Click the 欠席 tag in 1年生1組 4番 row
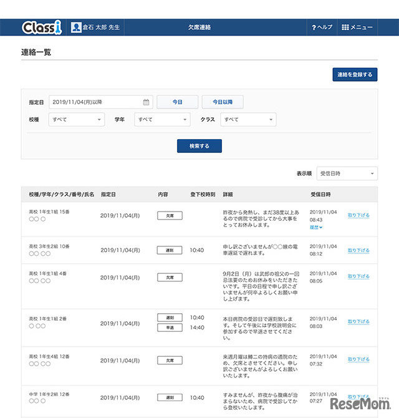The width and height of the screenshot is (399, 418). pyautogui.click(x=170, y=278)
